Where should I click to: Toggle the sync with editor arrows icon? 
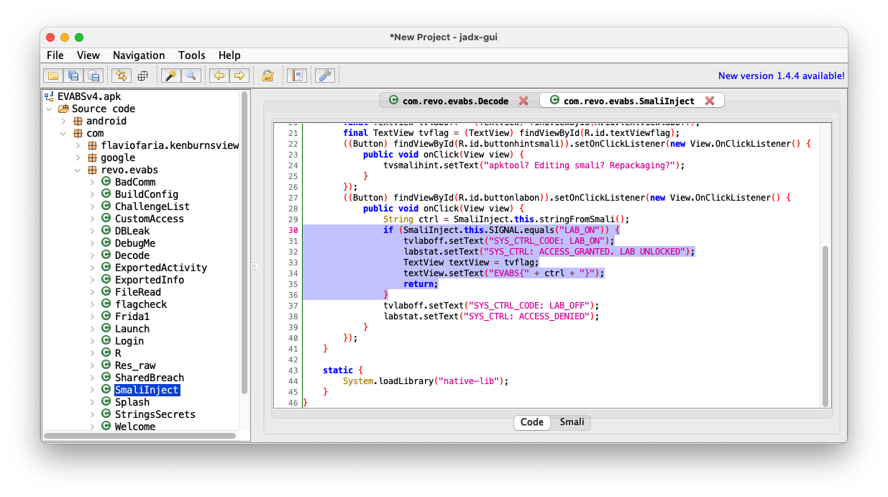click(121, 76)
